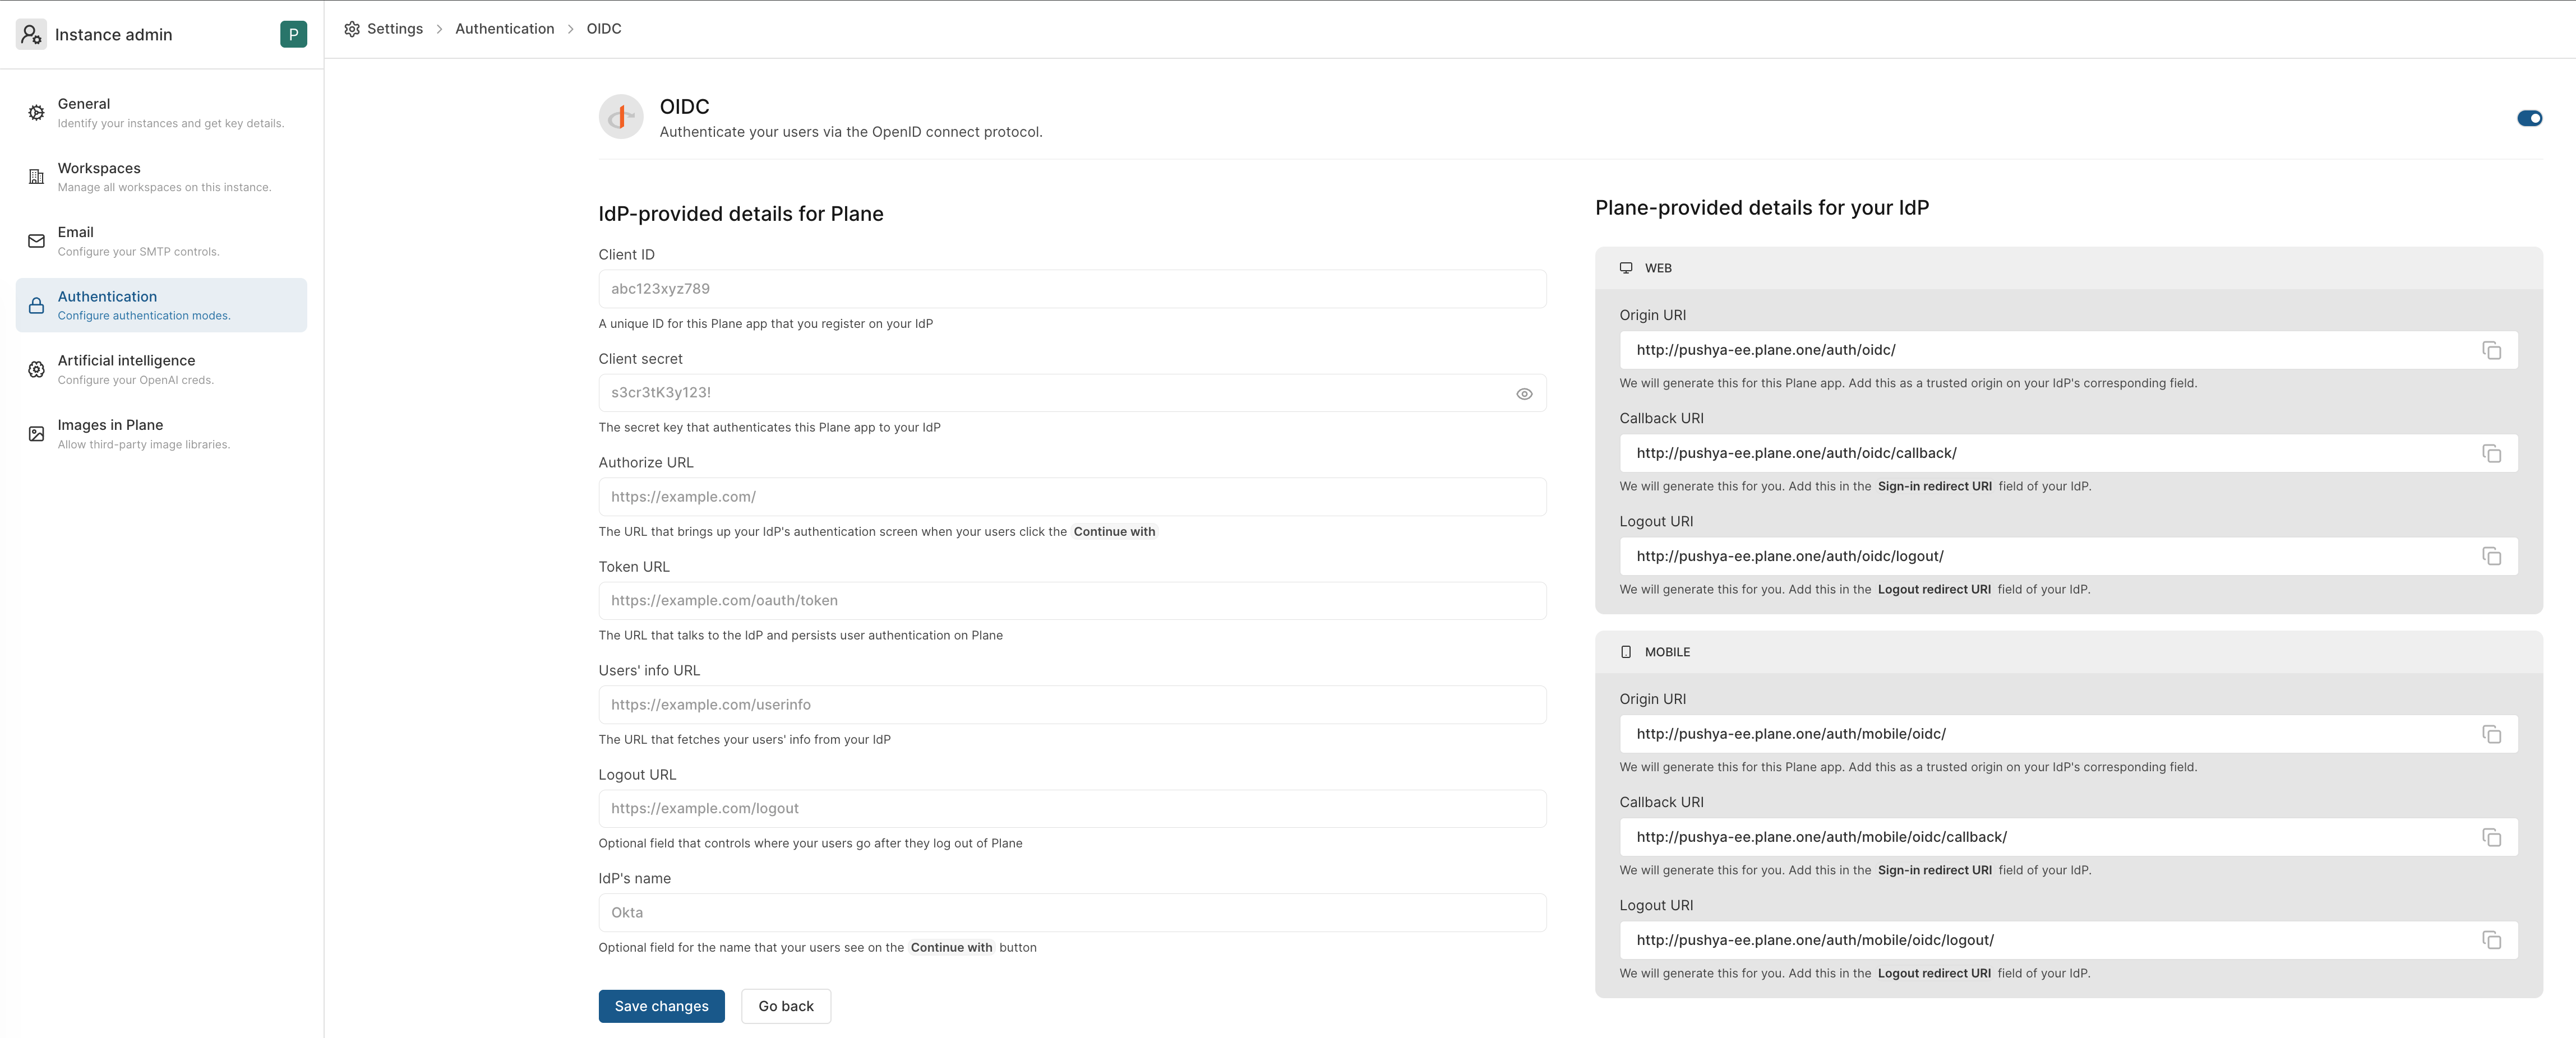Reveal the Client secret value
The height and width of the screenshot is (1038, 2576).
pos(1524,393)
